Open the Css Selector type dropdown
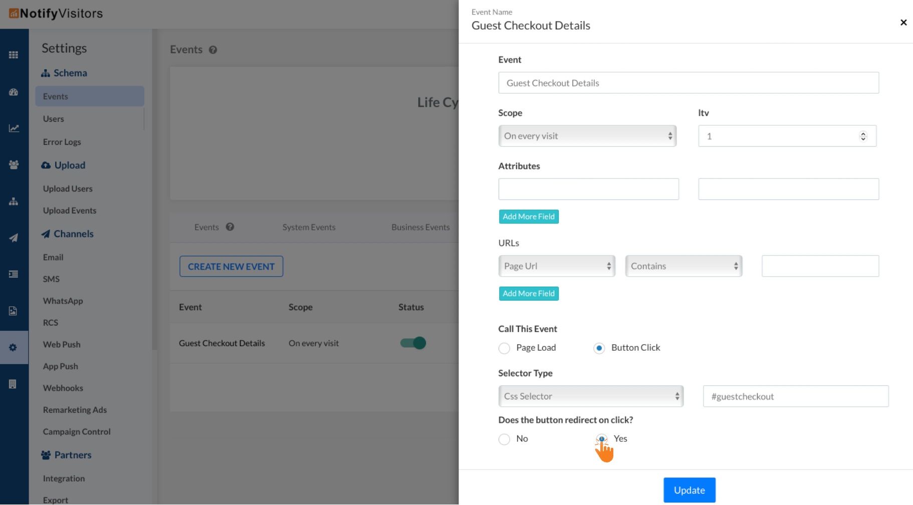Screen dimensions: 913x505 [591, 396]
